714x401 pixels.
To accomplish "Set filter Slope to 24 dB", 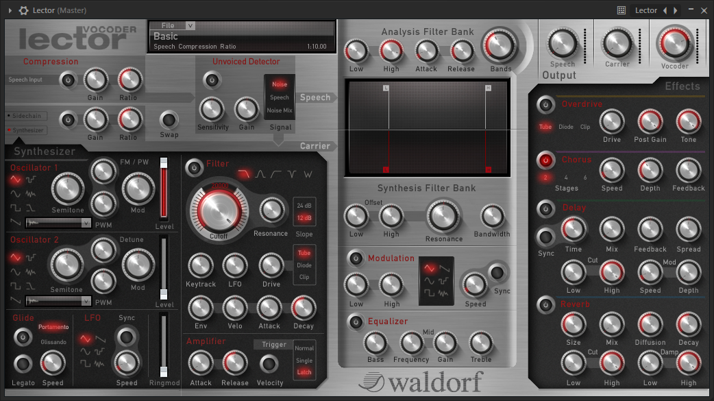I will 304,206.
